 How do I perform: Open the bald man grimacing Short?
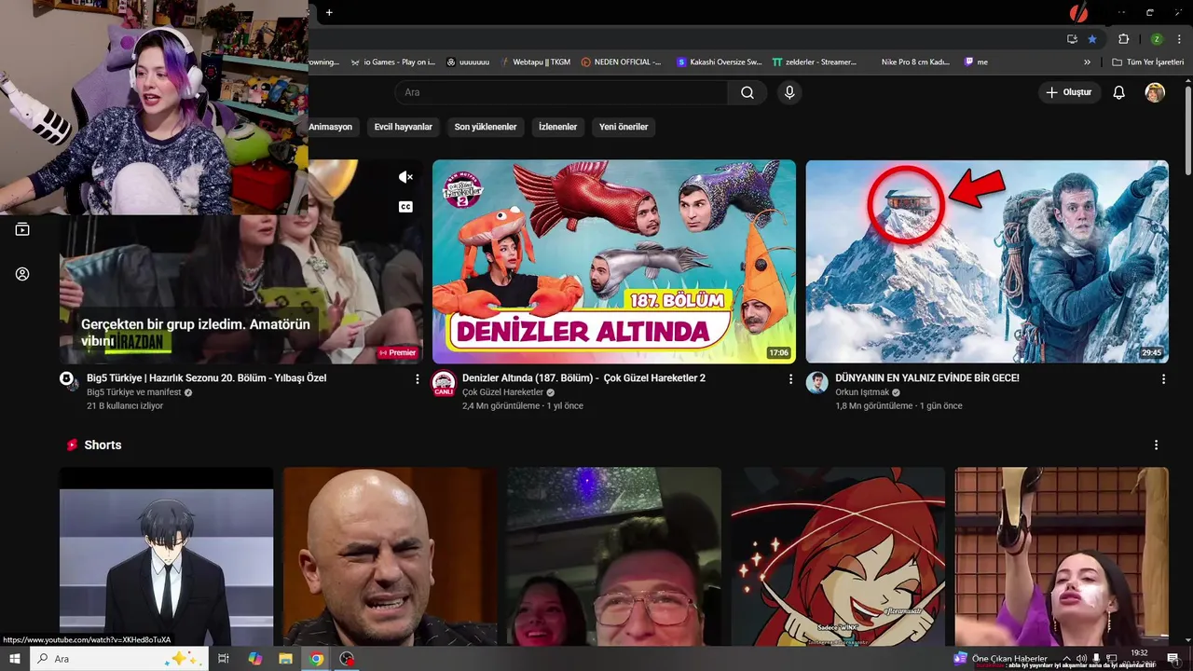pyautogui.click(x=391, y=555)
